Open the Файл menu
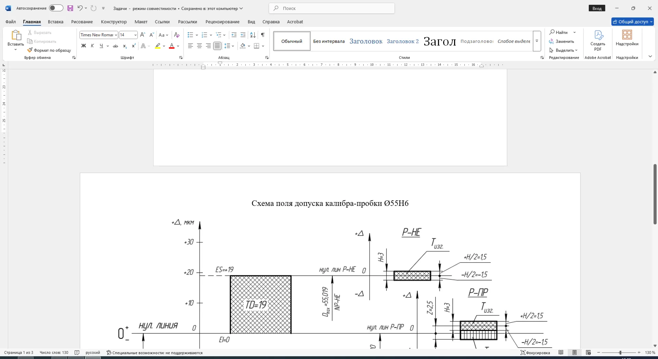The width and height of the screenshot is (658, 359). click(11, 22)
